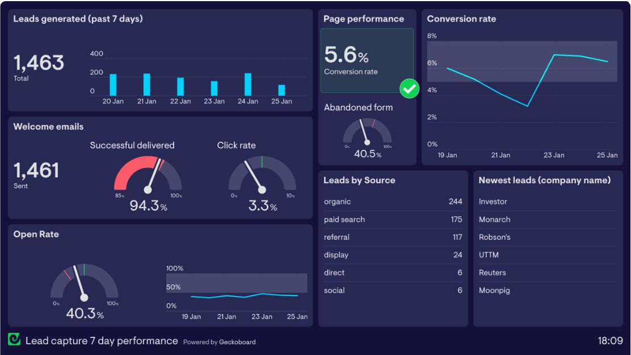Image resolution: width=631 pixels, height=355 pixels.
Task: Click the Moonpig company lead
Action: click(494, 290)
